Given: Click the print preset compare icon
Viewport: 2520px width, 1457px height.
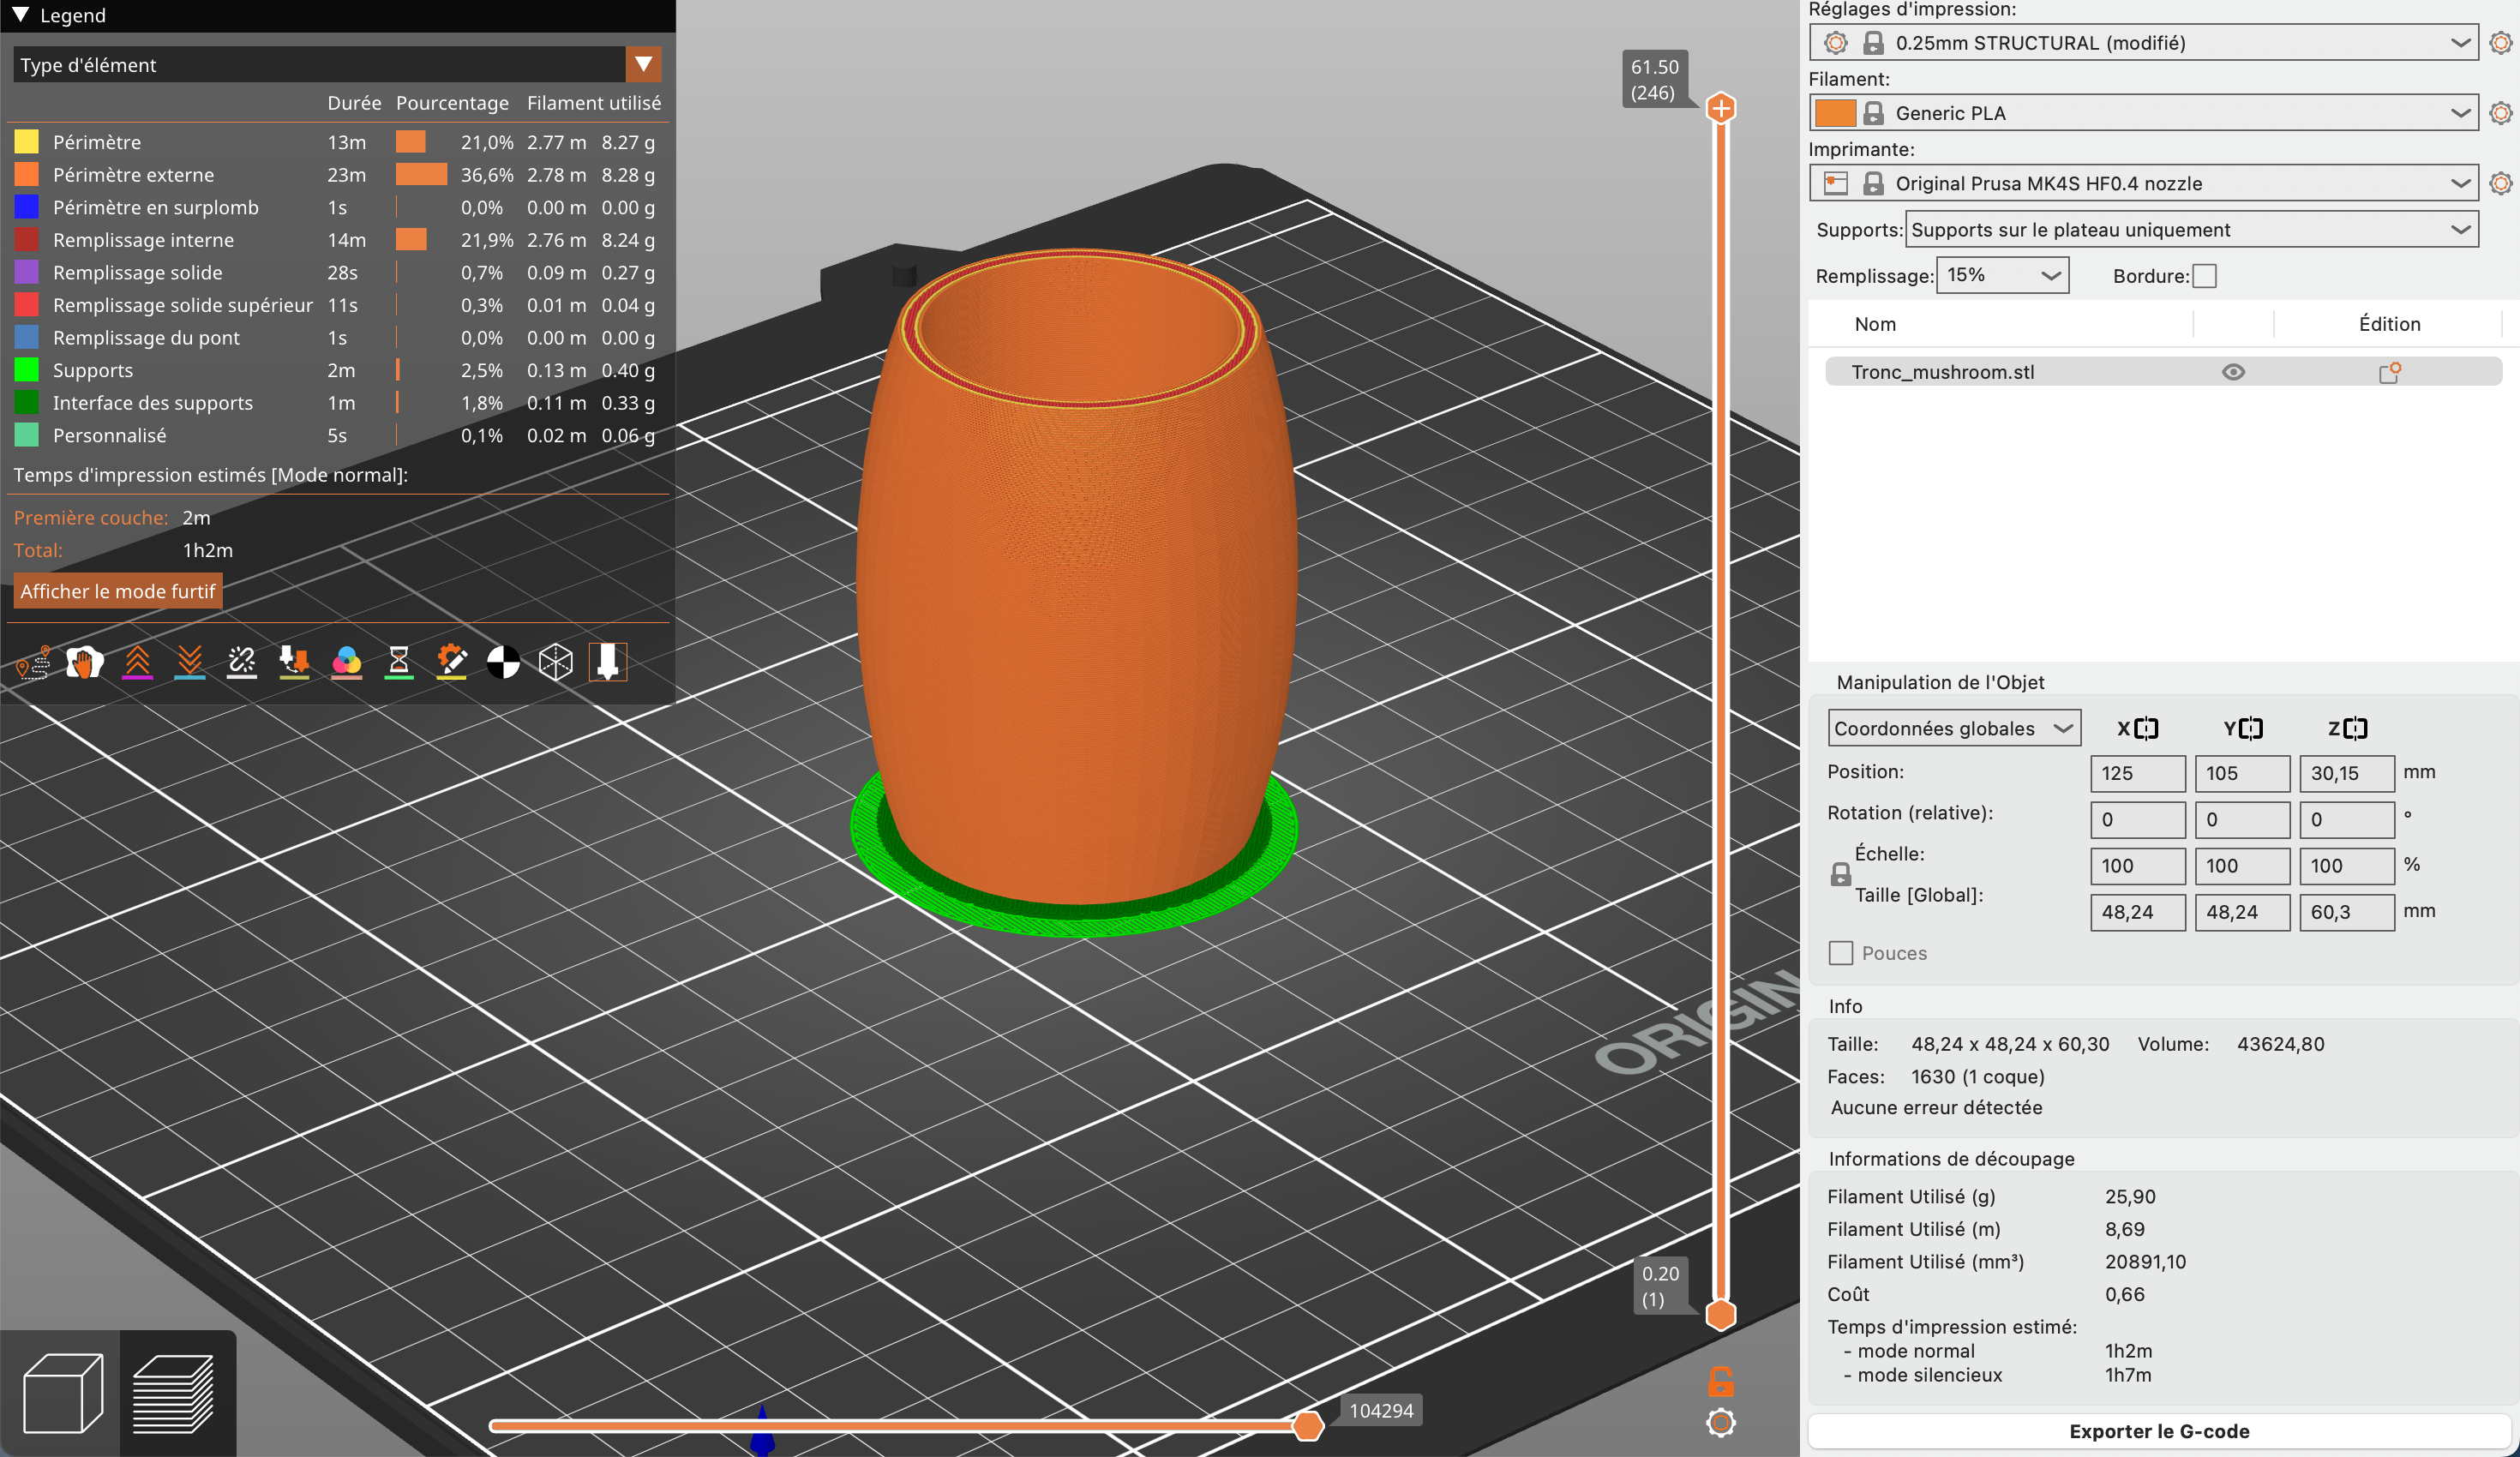Looking at the screenshot, I should (1835, 43).
